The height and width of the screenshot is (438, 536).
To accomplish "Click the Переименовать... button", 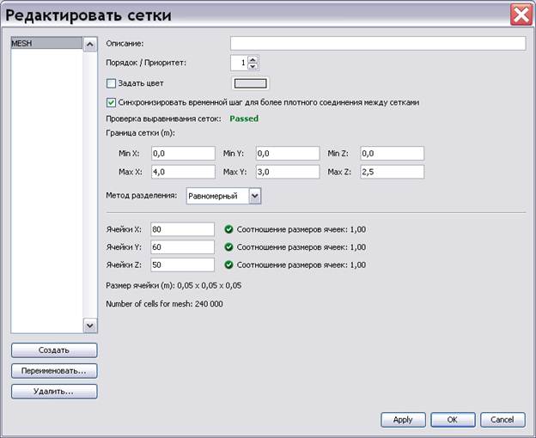I will pyautogui.click(x=54, y=371).
